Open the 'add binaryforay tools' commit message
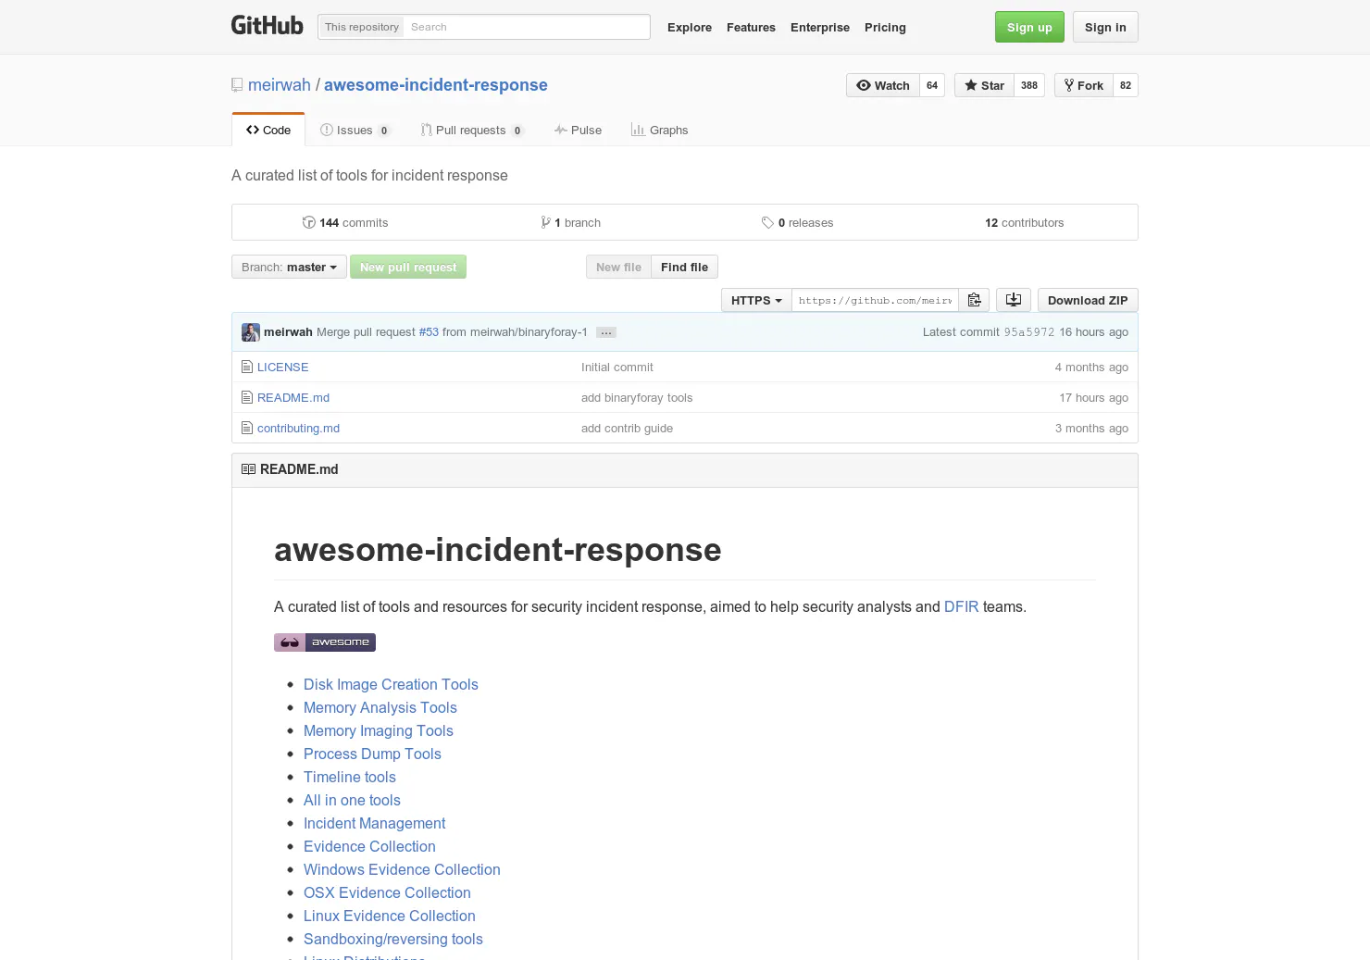1370x960 pixels. pyautogui.click(x=637, y=398)
